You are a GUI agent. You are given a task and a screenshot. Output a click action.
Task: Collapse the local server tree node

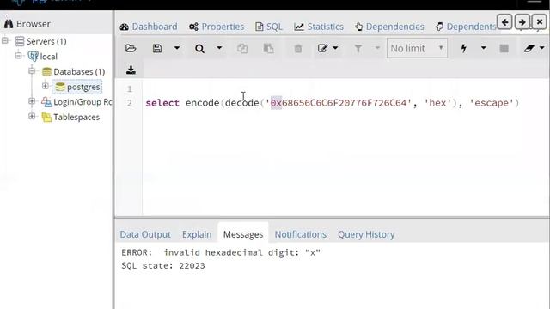click(19, 56)
